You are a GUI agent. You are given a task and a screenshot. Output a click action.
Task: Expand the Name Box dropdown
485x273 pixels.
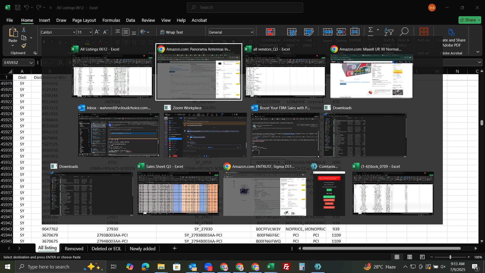point(31,63)
